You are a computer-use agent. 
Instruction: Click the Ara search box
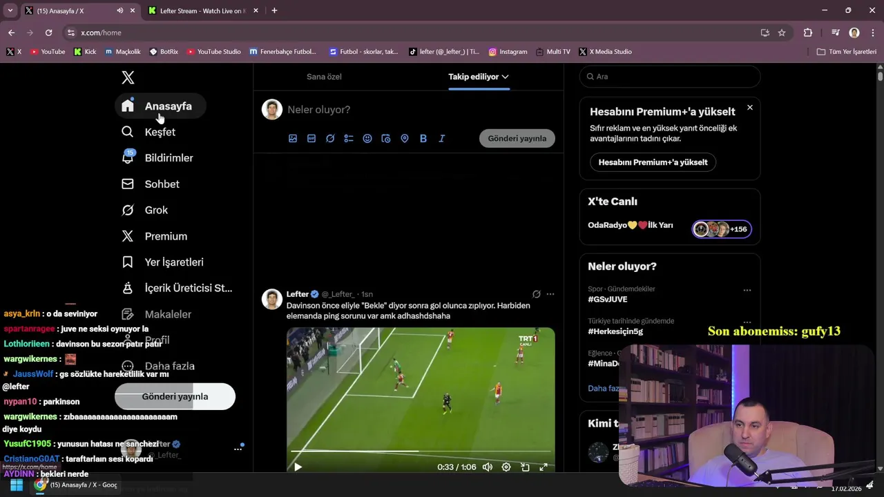click(x=670, y=77)
